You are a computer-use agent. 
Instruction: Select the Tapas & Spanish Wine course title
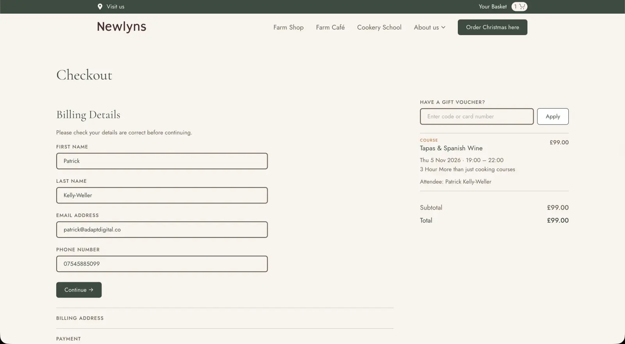pos(451,148)
